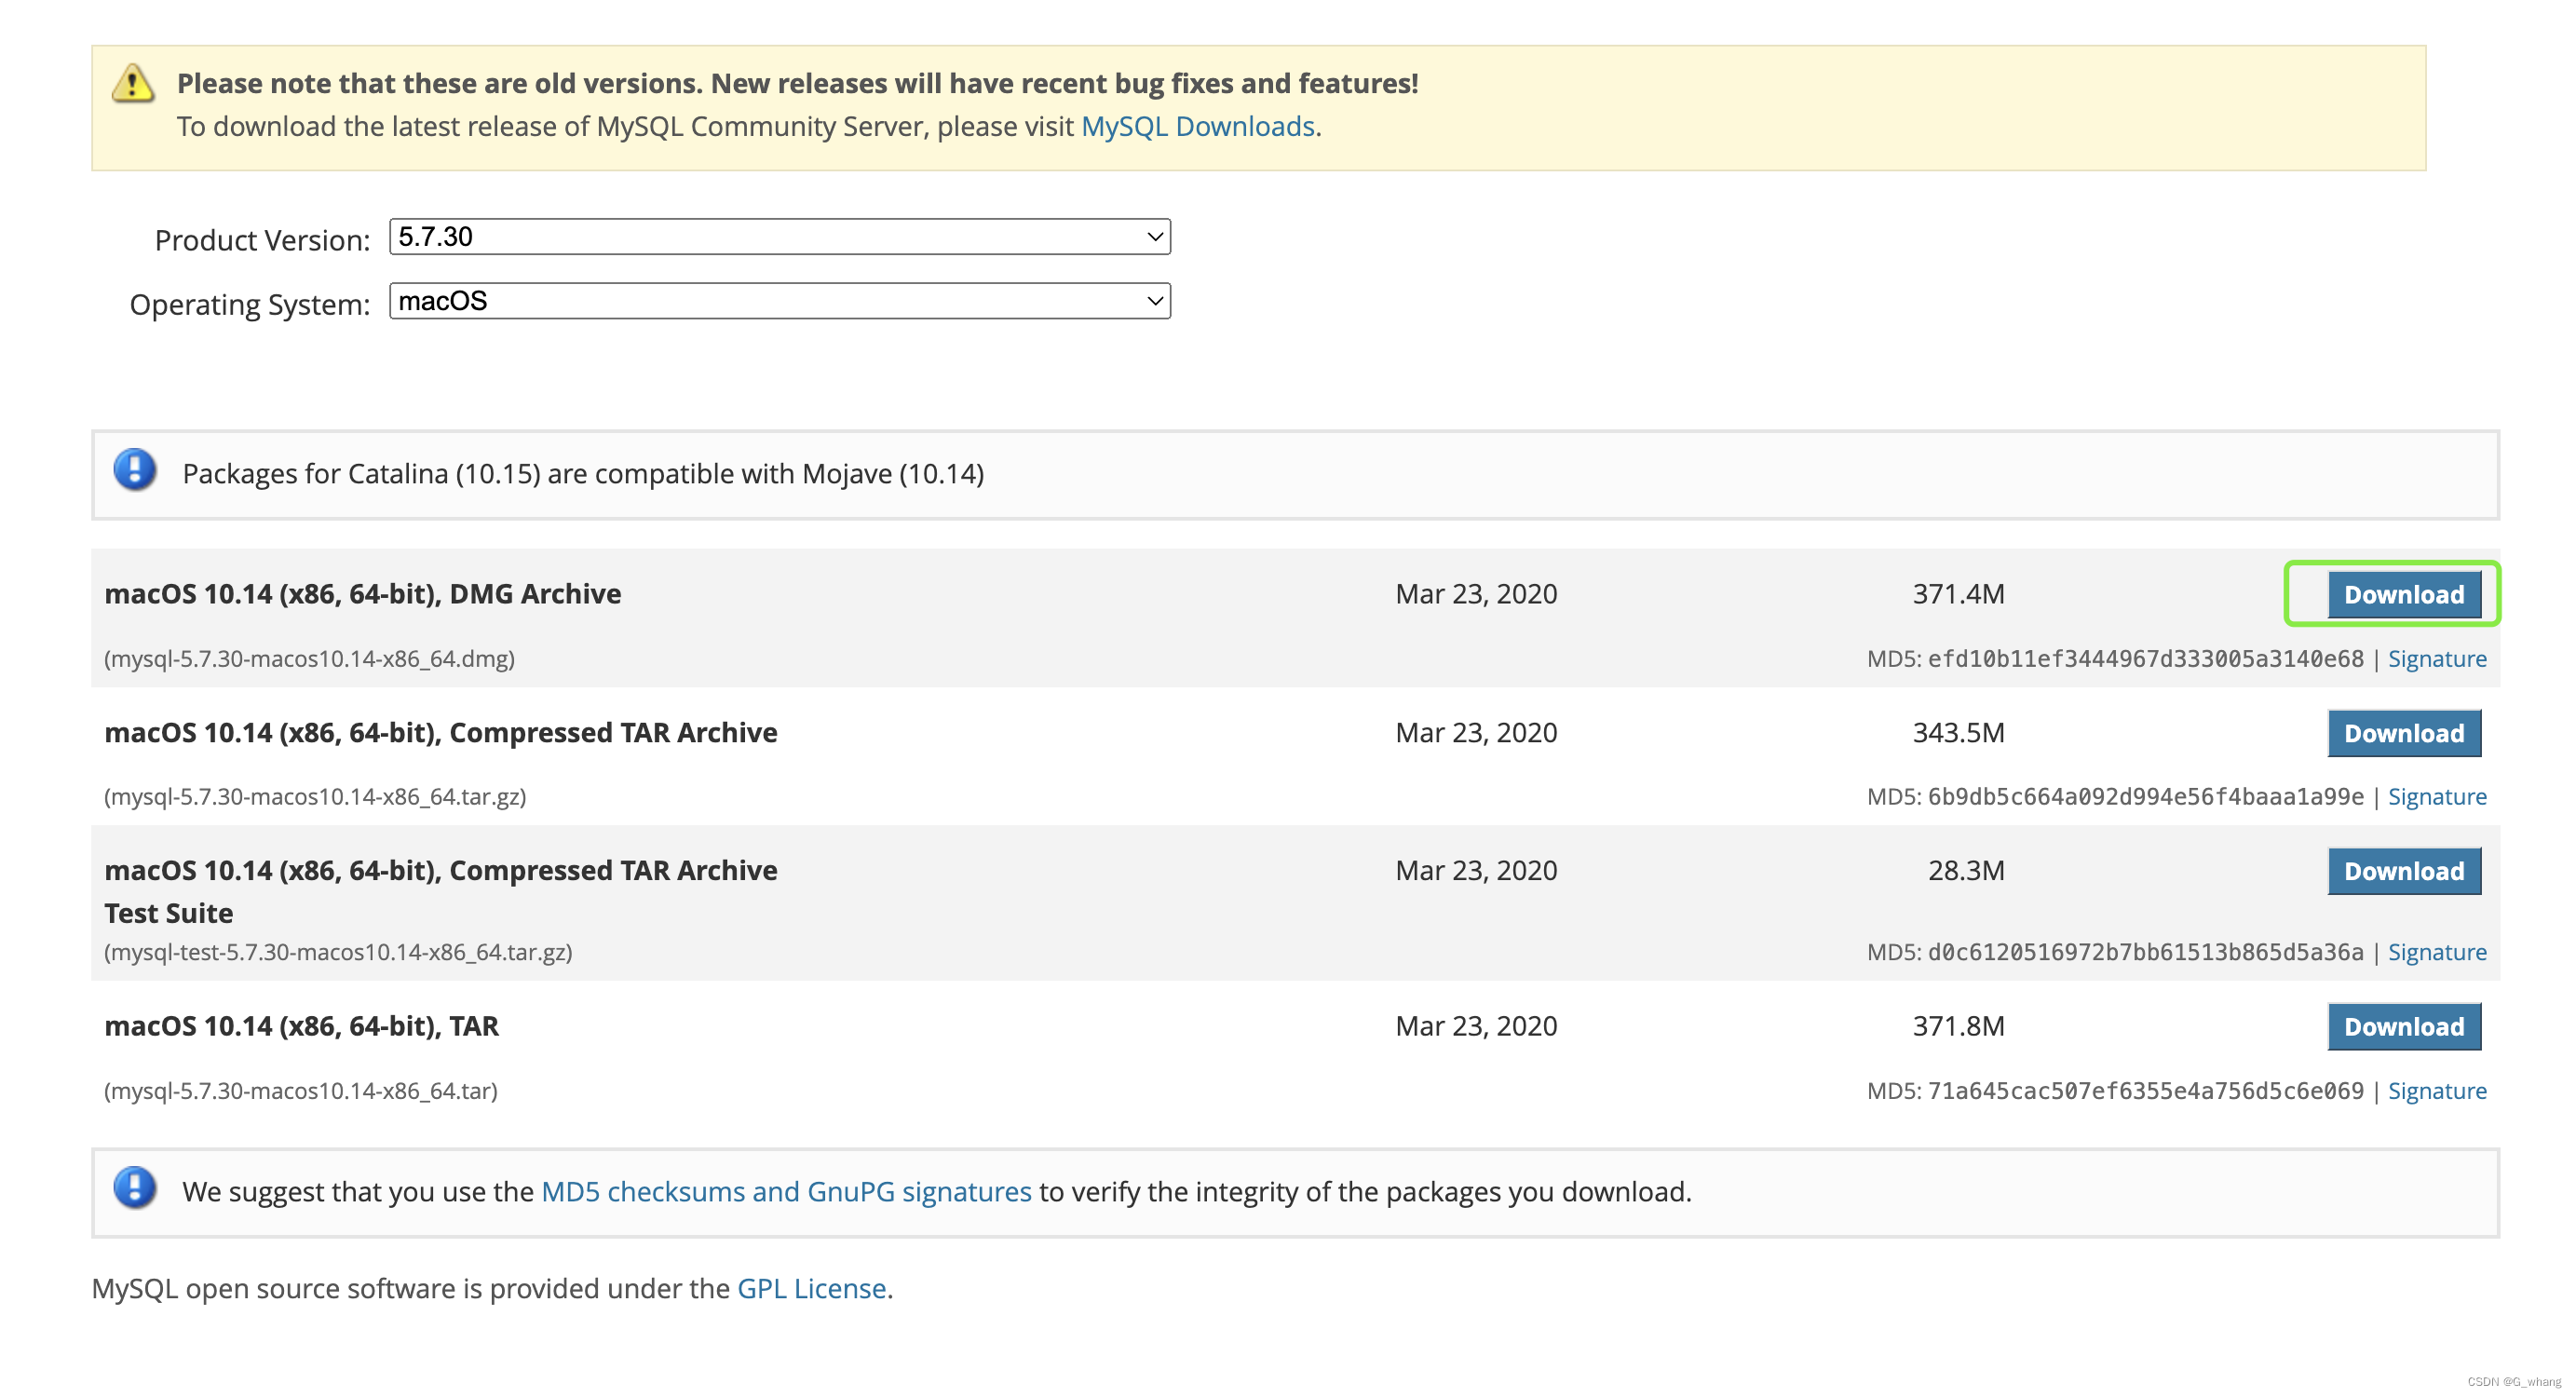Select the DMG MD5 hash efd10b11ef3444967d333005a3140e68
Viewport: 2576px width, 1397px height.
tap(2145, 658)
